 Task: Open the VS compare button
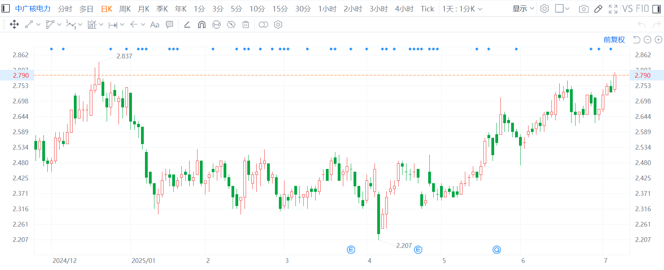pyautogui.click(x=627, y=9)
